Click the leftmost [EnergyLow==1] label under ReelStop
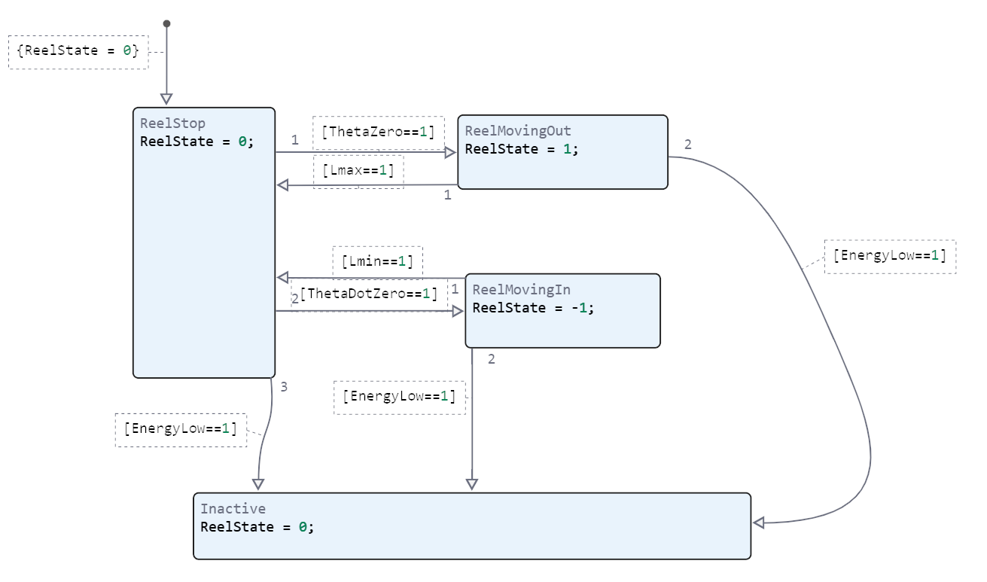Image resolution: width=987 pixels, height=582 pixels. pos(181,429)
